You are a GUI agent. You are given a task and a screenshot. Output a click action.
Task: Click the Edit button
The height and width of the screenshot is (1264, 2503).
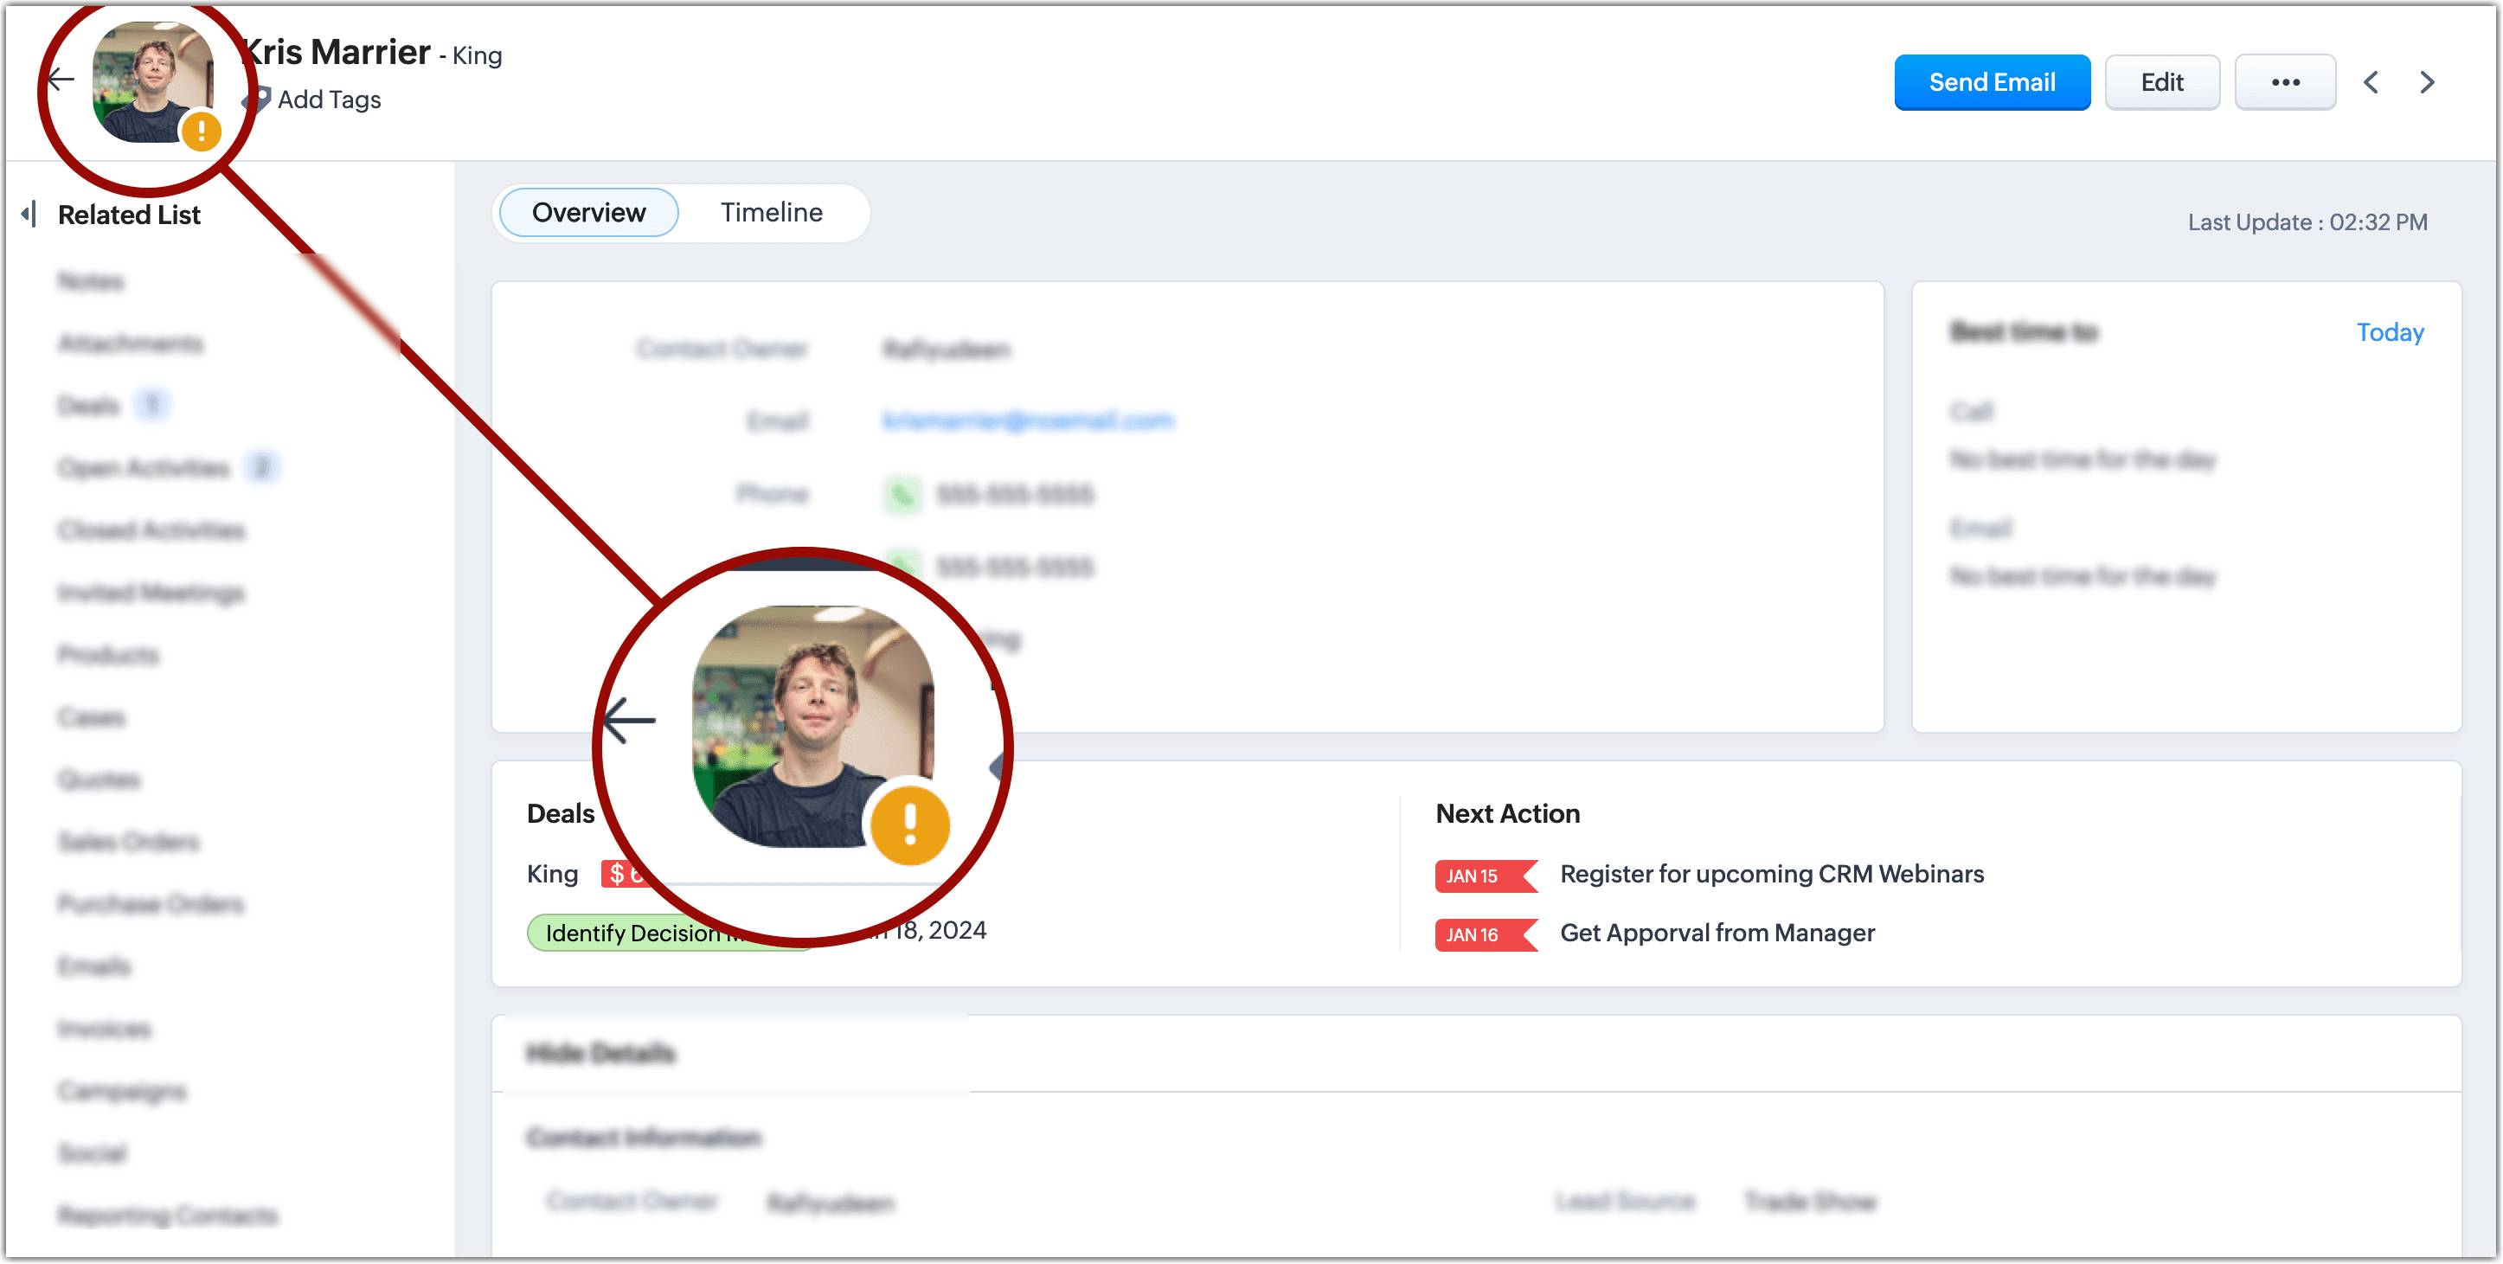pos(2161,82)
